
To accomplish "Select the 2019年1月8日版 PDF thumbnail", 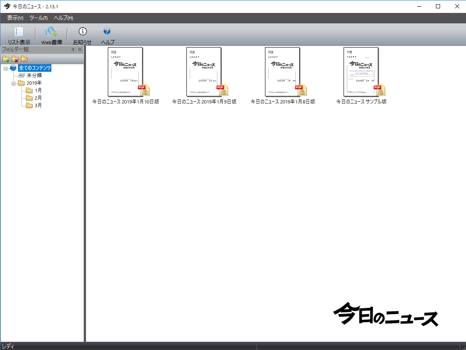I will (283, 72).
